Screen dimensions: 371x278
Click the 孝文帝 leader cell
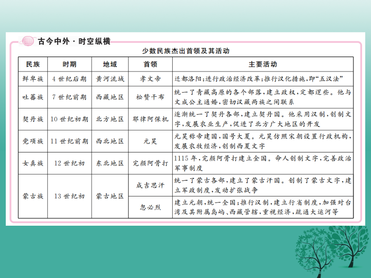pyautogui.click(x=150, y=78)
